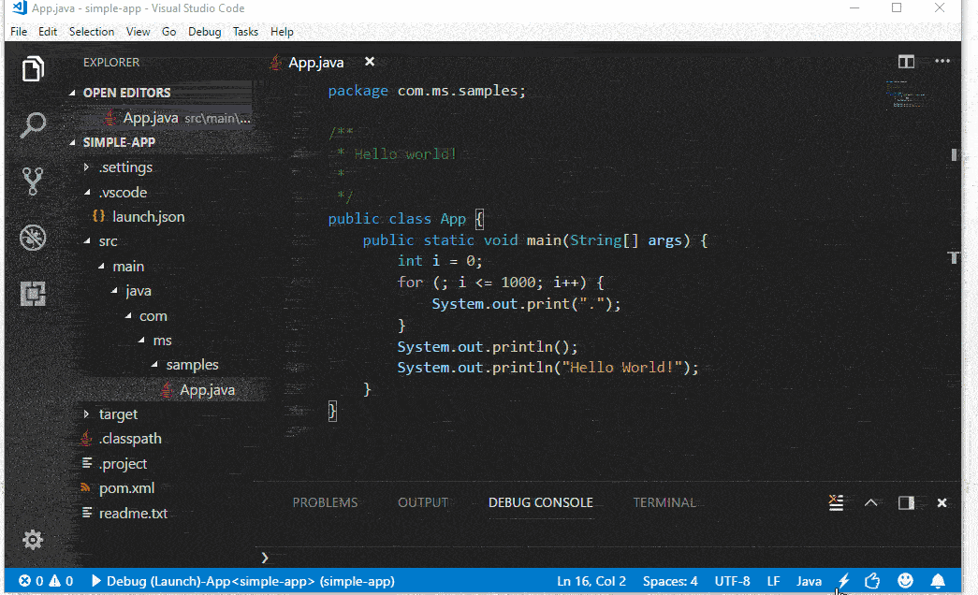Open the Explorer view in activity bar
The image size is (978, 595).
click(33, 68)
